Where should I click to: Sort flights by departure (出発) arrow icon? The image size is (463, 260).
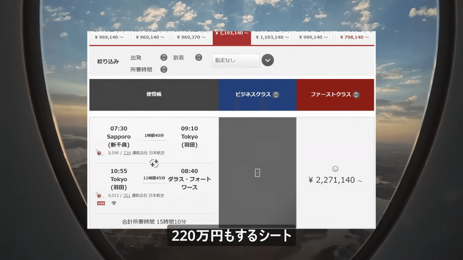[163, 58]
